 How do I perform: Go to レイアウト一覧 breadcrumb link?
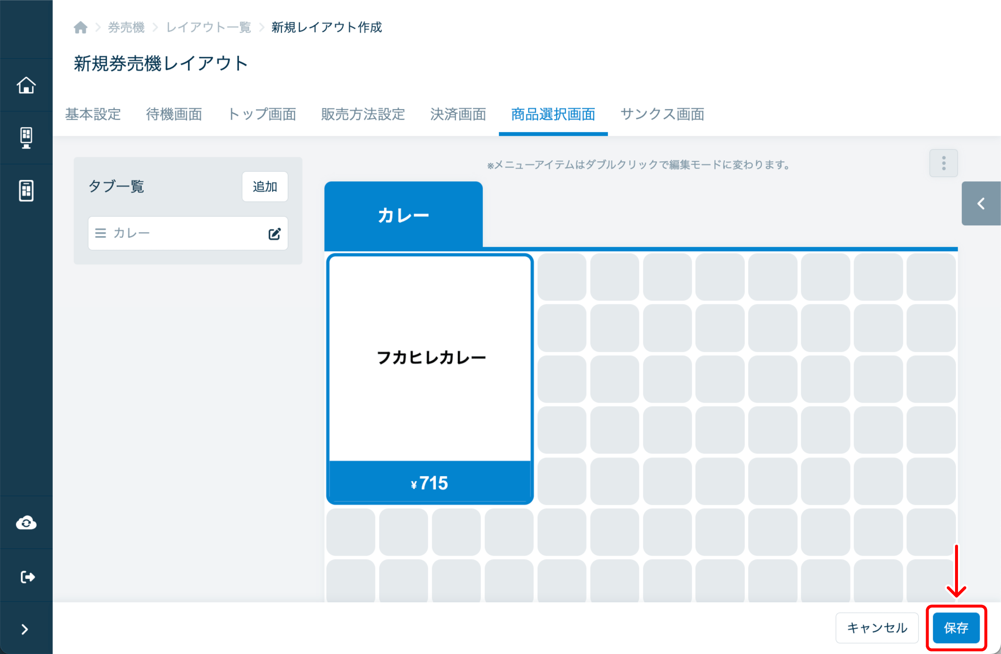209,27
